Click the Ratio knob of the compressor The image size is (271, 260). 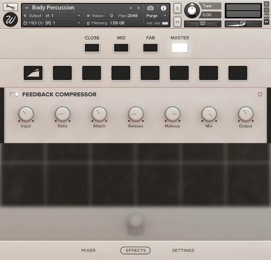63,114
